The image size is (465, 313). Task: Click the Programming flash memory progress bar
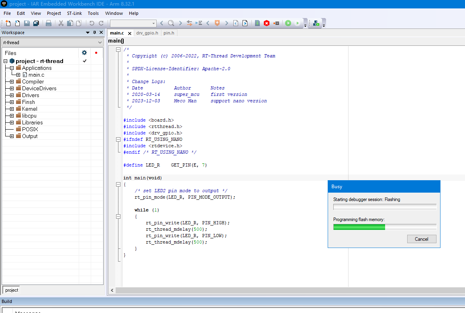coord(385,227)
